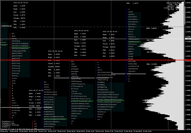Click the 'TextHeight : 1 pips' label
The image size is (191, 133).
(x=8, y=123)
